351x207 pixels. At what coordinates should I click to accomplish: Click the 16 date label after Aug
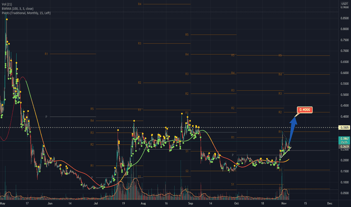(166, 203)
